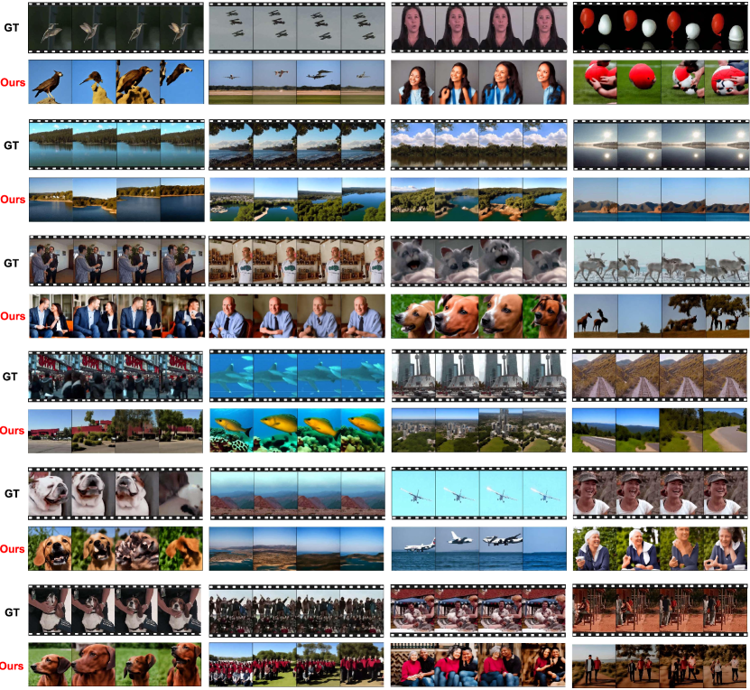The width and height of the screenshot is (750, 690).
Task: Select the GT woman in black top strip
Action: pyautogui.click(x=479, y=28)
